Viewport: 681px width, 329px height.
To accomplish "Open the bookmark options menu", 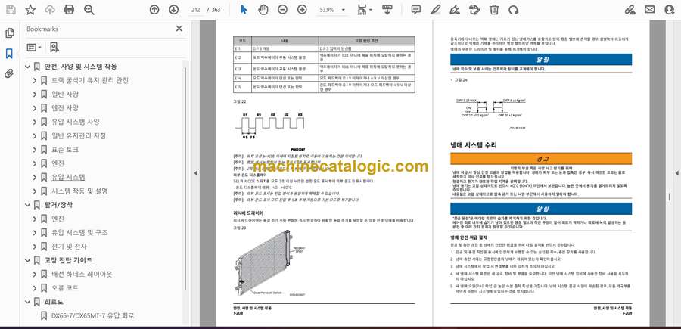I will click(x=34, y=48).
